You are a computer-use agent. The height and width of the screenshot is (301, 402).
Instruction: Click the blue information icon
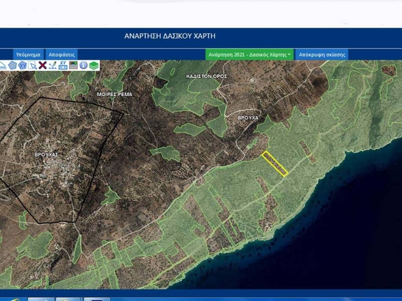pos(83,65)
